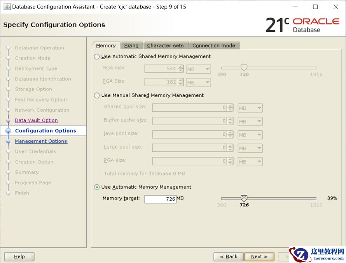This screenshot has height=263, width=346.
Task: Open the manual PGA size unit dropdown
Action: pos(250,161)
